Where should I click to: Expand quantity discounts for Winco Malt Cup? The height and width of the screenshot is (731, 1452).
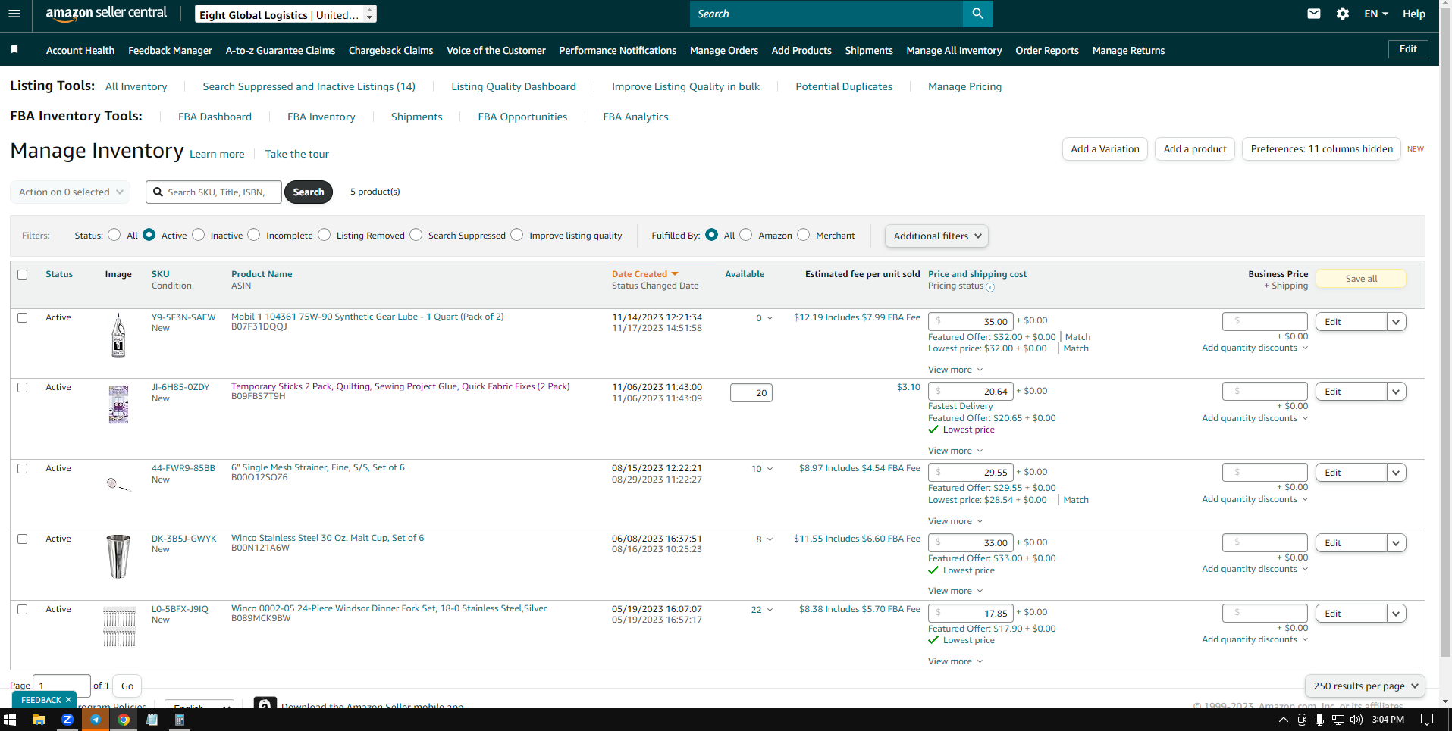pyautogui.click(x=1255, y=570)
